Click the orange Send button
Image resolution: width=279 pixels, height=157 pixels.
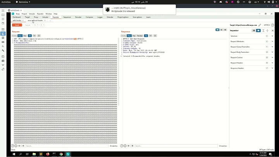[x=17, y=25]
